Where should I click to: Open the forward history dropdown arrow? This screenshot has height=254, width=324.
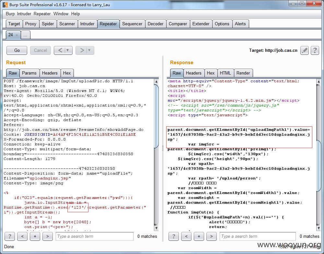(89, 50)
